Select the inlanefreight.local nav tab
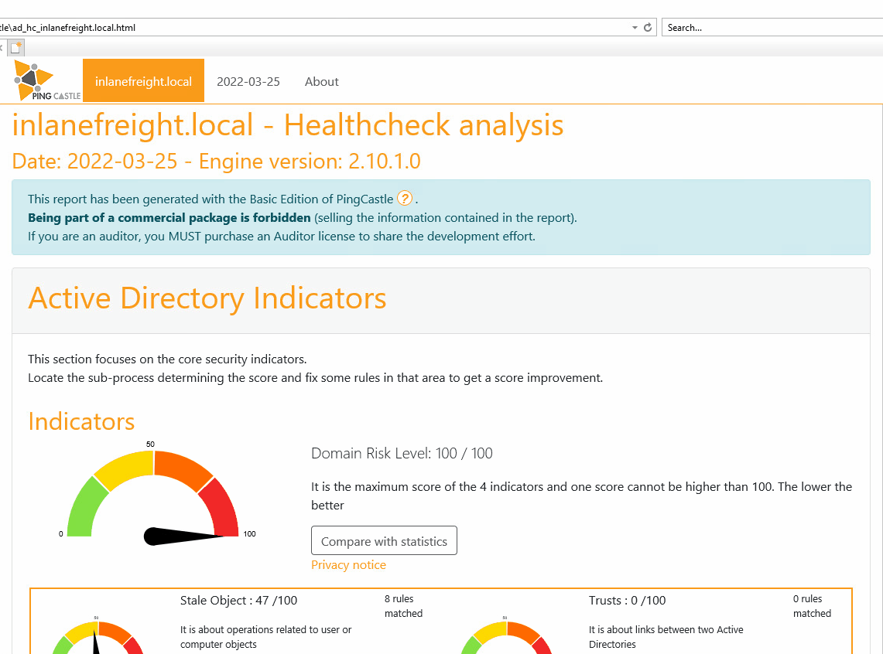Viewport: 883px width, 654px height. [x=143, y=81]
